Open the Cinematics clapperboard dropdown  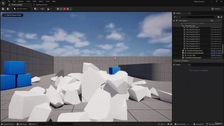(49, 9)
